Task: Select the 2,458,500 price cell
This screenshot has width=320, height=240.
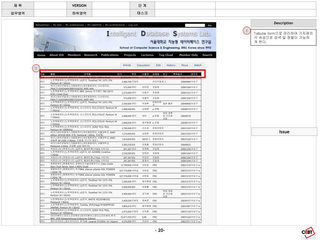Action: [127, 201]
